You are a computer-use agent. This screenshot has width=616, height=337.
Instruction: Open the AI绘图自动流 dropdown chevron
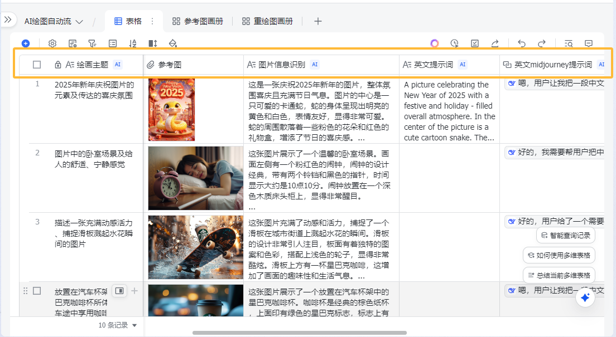tap(79, 22)
